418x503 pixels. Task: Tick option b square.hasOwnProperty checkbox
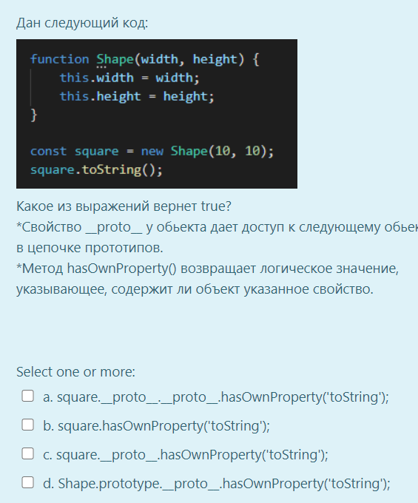pos(27,425)
